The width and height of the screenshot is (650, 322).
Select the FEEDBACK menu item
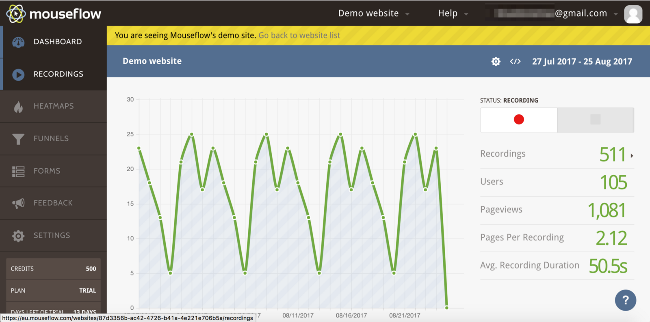[x=54, y=203]
